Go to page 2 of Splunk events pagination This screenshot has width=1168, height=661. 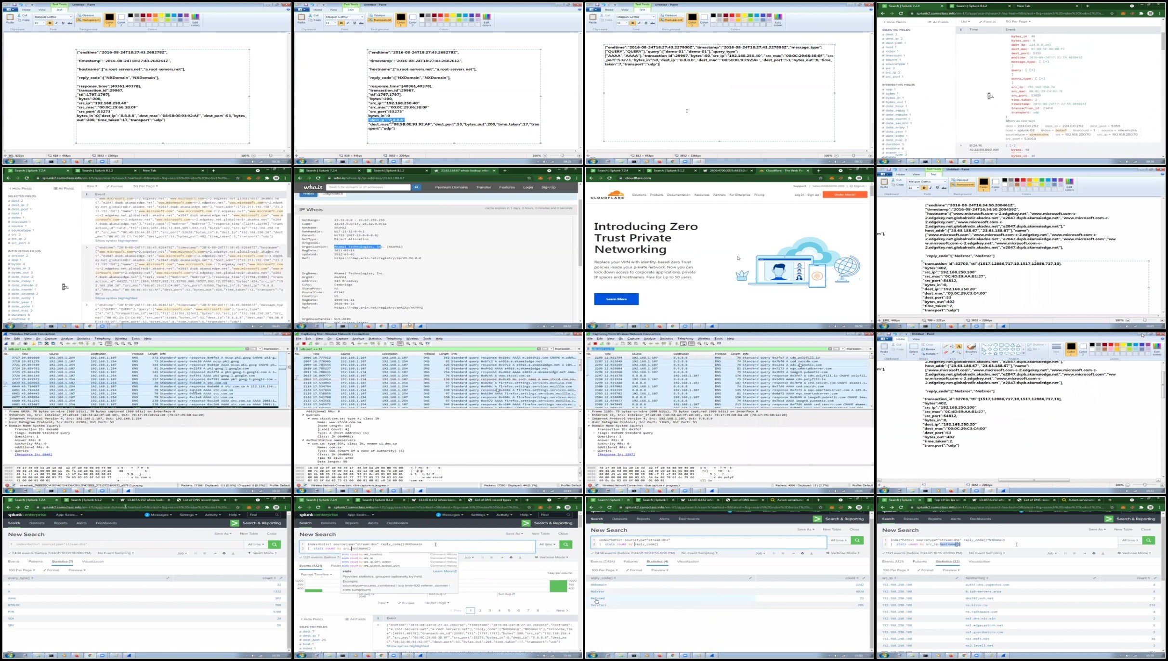pos(480,610)
